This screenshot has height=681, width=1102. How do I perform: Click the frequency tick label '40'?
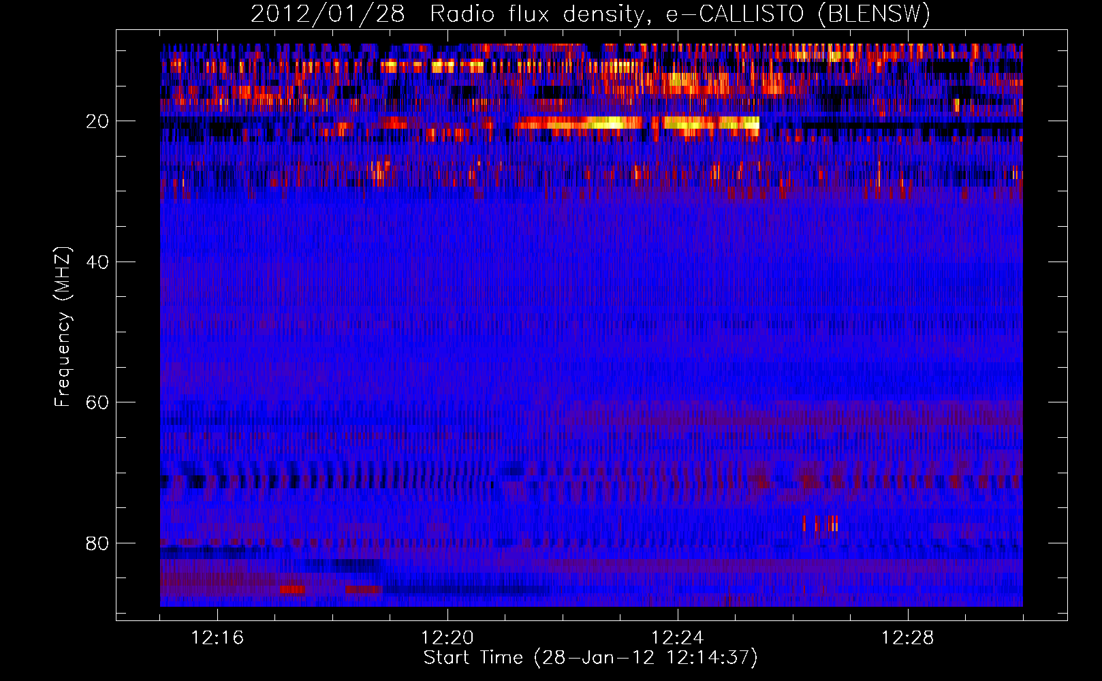point(98,262)
